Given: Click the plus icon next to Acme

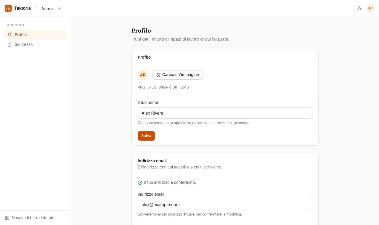Looking at the screenshot, I should pos(60,8).
